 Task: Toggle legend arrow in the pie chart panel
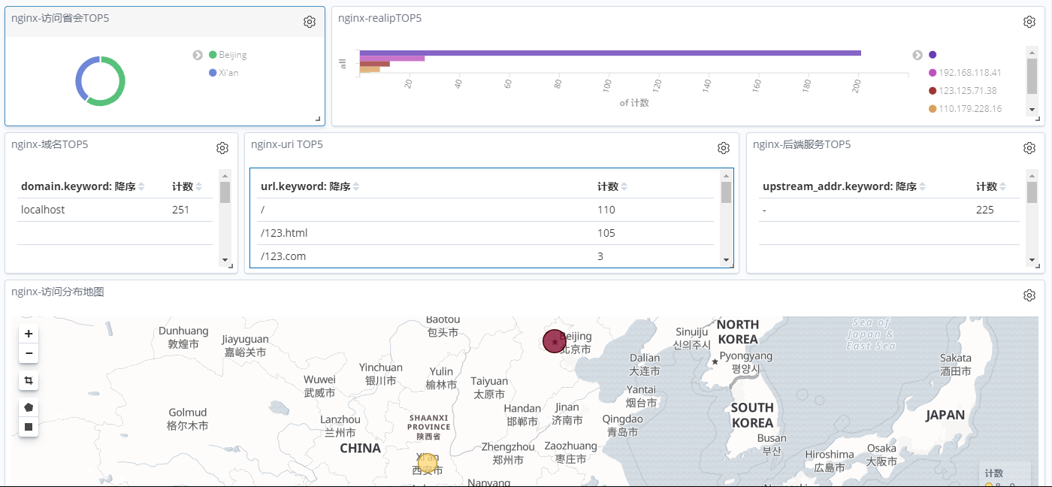[x=198, y=55]
